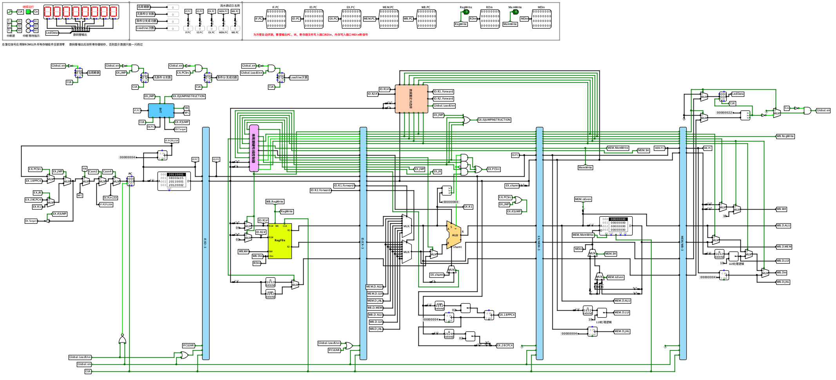
Task: Toggle interrupt source pin 1
Action: [x=9, y=21]
